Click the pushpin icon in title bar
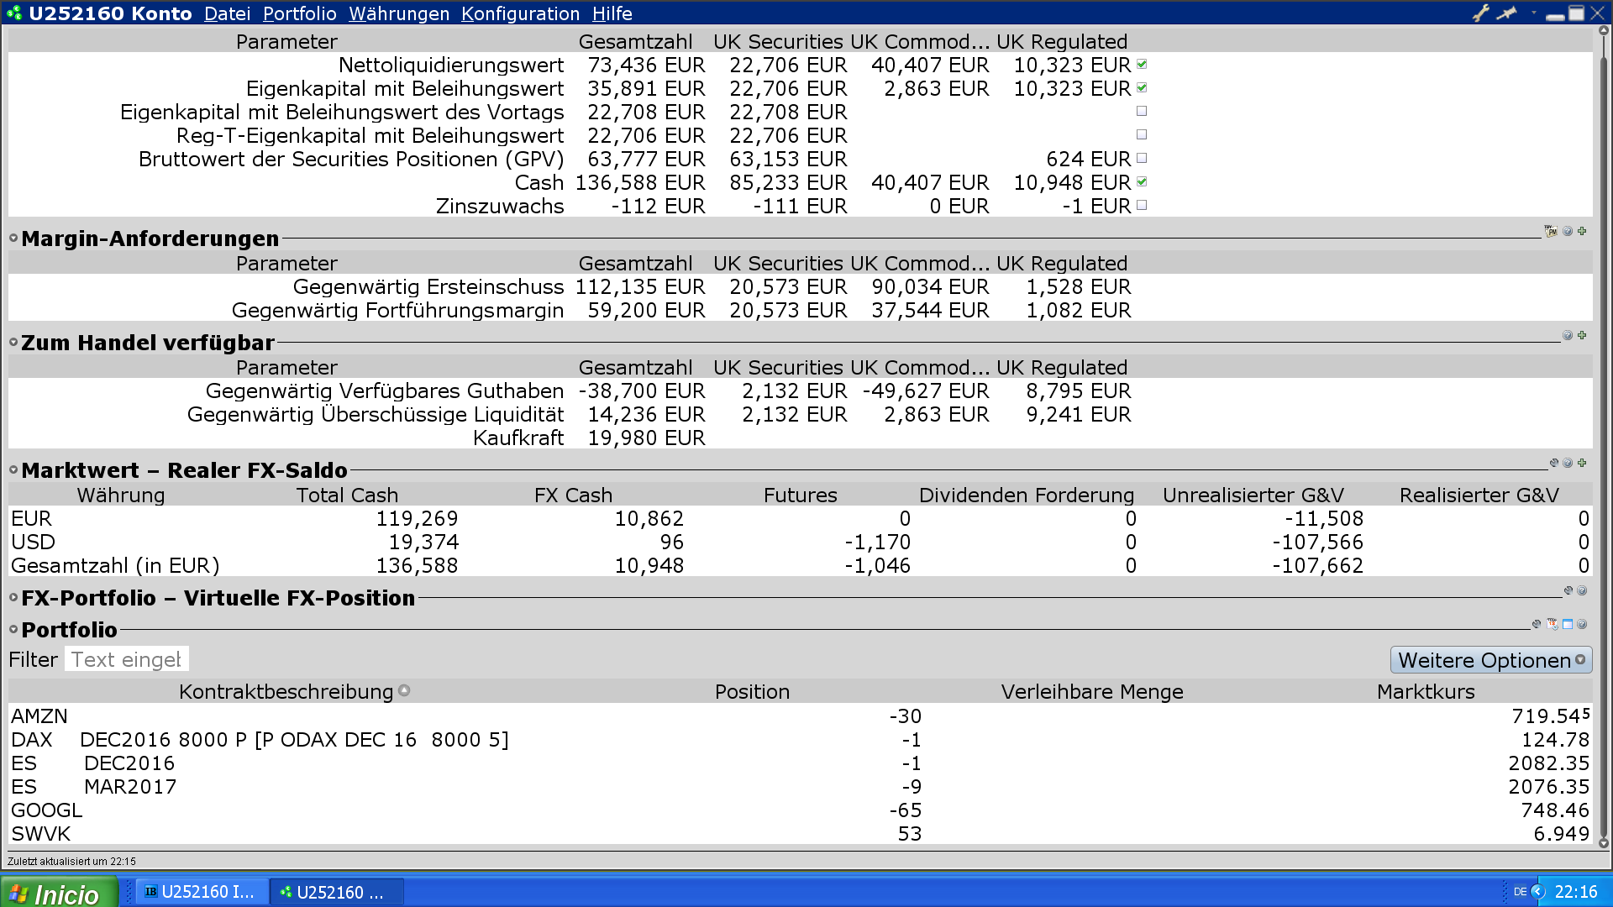The image size is (1613, 907). (1507, 13)
